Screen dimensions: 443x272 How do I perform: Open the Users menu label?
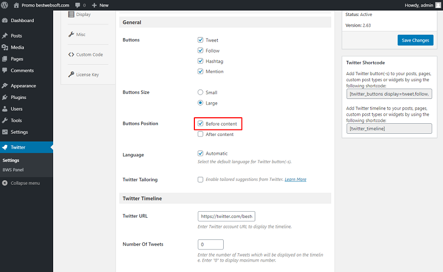point(17,108)
